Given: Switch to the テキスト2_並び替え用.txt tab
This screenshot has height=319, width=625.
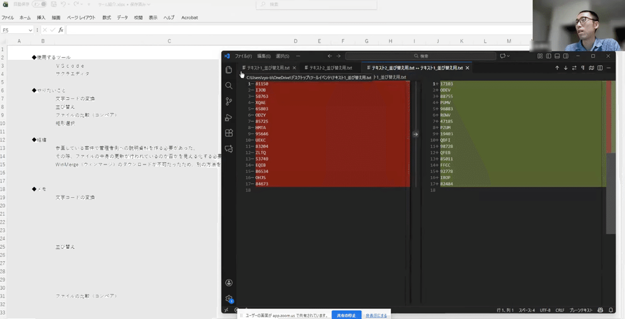Looking at the screenshot, I should (330, 68).
